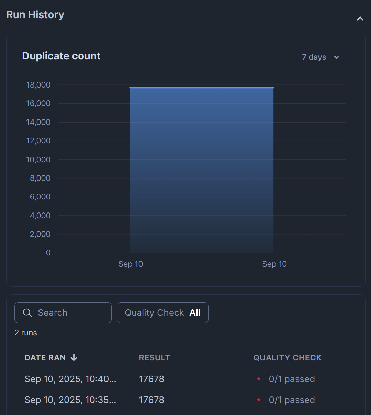Open the Sep 10, 2025, 10:35 run row
Image resolution: width=371 pixels, height=415 pixels.
(x=186, y=400)
